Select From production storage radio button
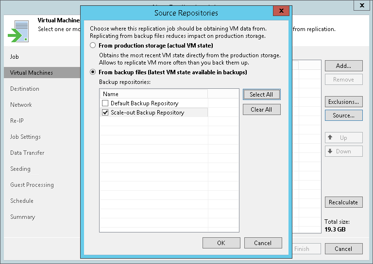 coord(93,46)
